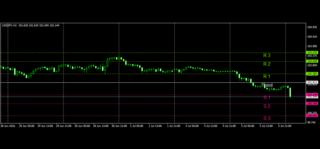Click the last large falling candlestick
The image size is (320, 149).
pos(290,93)
